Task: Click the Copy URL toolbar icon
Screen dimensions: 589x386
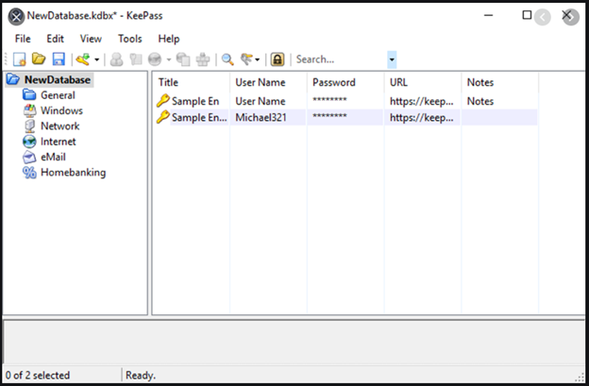Action: pyautogui.click(x=183, y=59)
